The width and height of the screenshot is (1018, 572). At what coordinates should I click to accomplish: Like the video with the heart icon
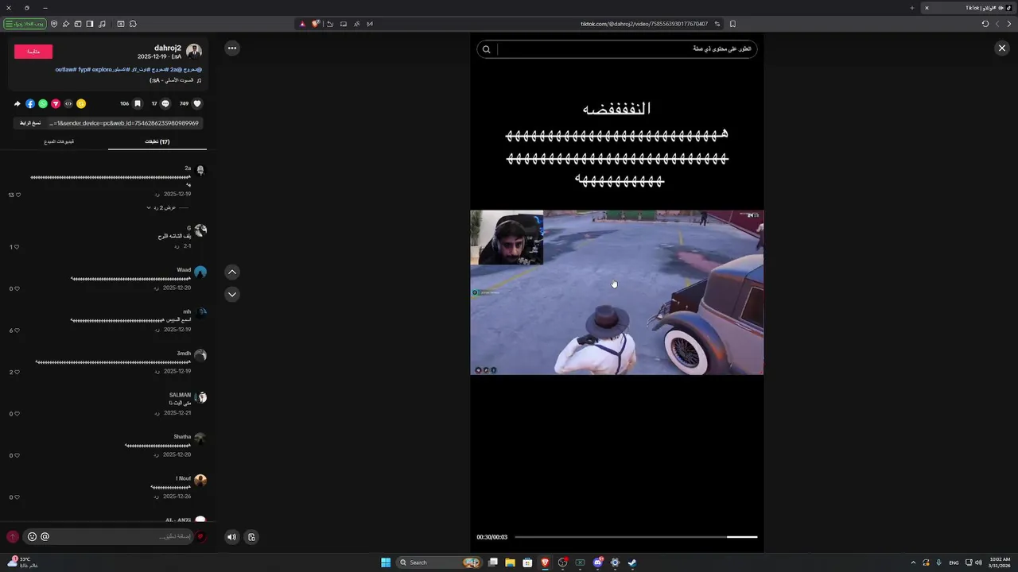pos(197,103)
